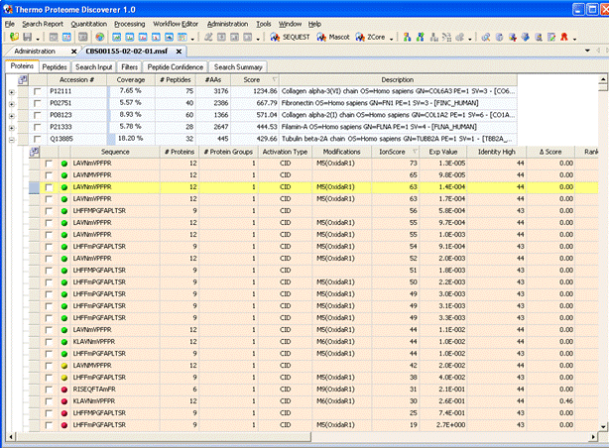Switch to the Peptides tab
This screenshot has height=448, width=609.
tap(55, 66)
